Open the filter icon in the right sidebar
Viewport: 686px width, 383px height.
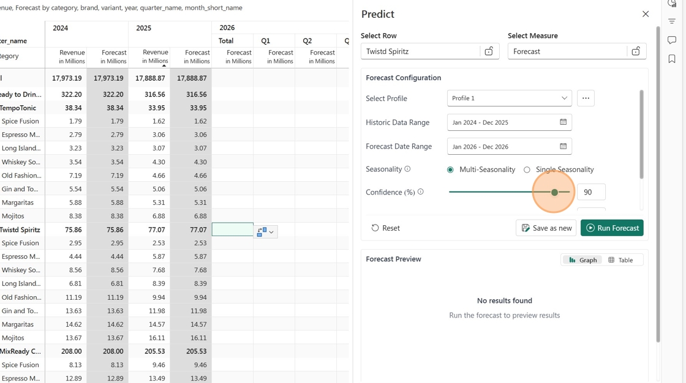[671, 21]
